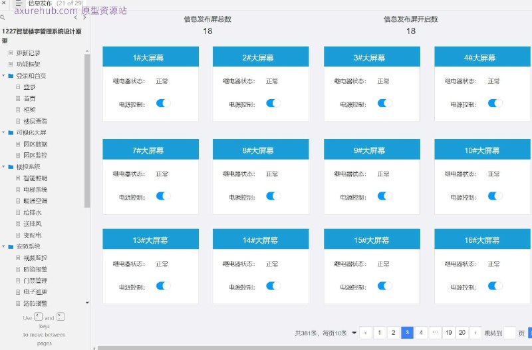The height and width of the screenshot is (350, 532).
Task: Open the 电子巡更 page in tree
Action: coord(35,291)
